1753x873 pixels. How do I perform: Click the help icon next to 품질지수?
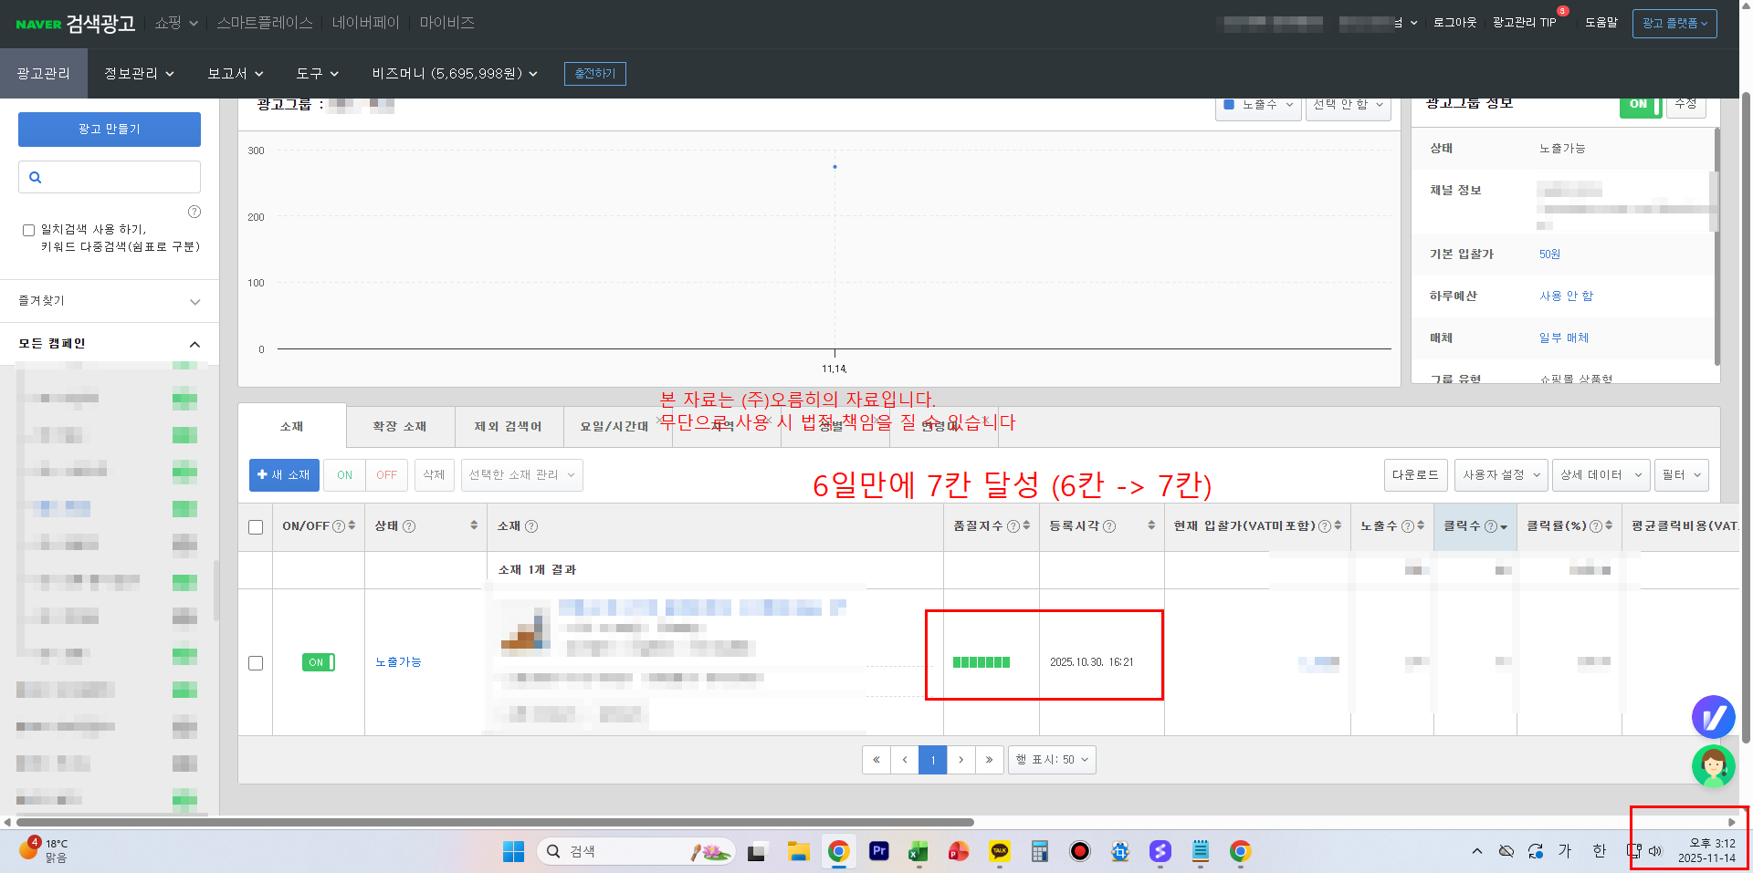point(1013,526)
